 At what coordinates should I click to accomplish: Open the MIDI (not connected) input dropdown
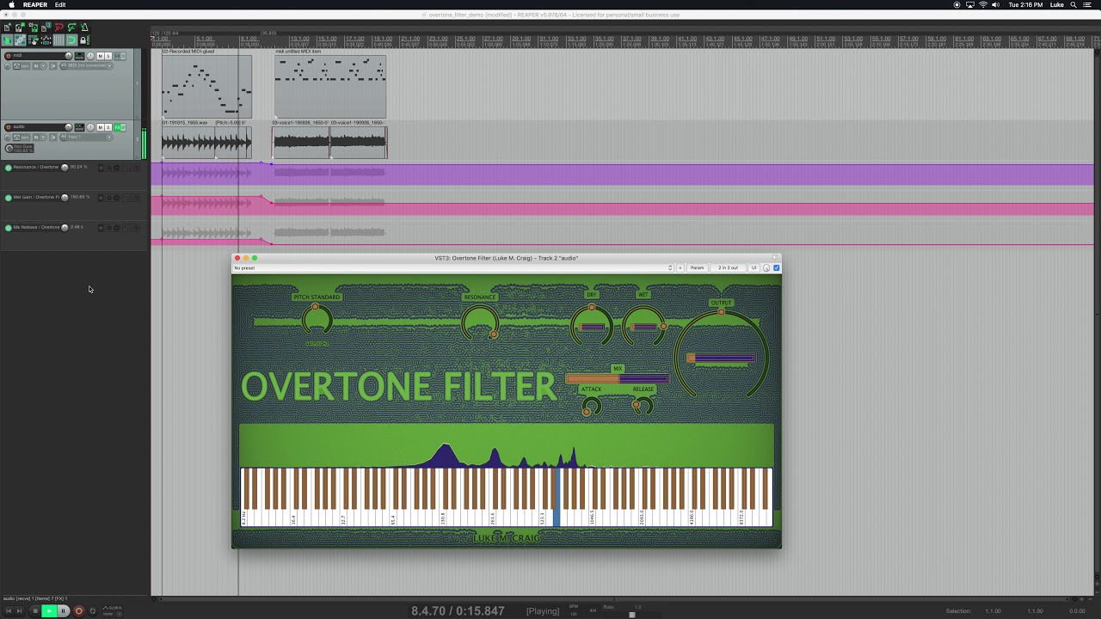[x=109, y=66]
